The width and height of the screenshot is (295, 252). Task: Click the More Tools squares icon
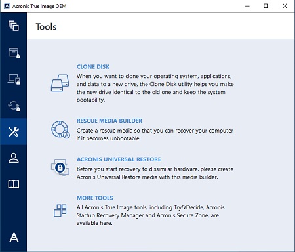[60, 211]
